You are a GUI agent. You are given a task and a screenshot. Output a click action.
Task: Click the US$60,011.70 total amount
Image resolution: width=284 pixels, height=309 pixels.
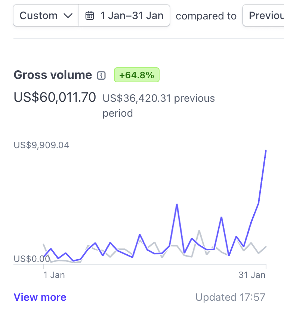(x=55, y=97)
